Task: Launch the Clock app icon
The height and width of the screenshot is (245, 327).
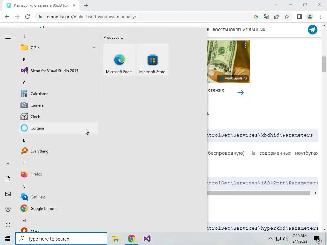Action: (24, 117)
